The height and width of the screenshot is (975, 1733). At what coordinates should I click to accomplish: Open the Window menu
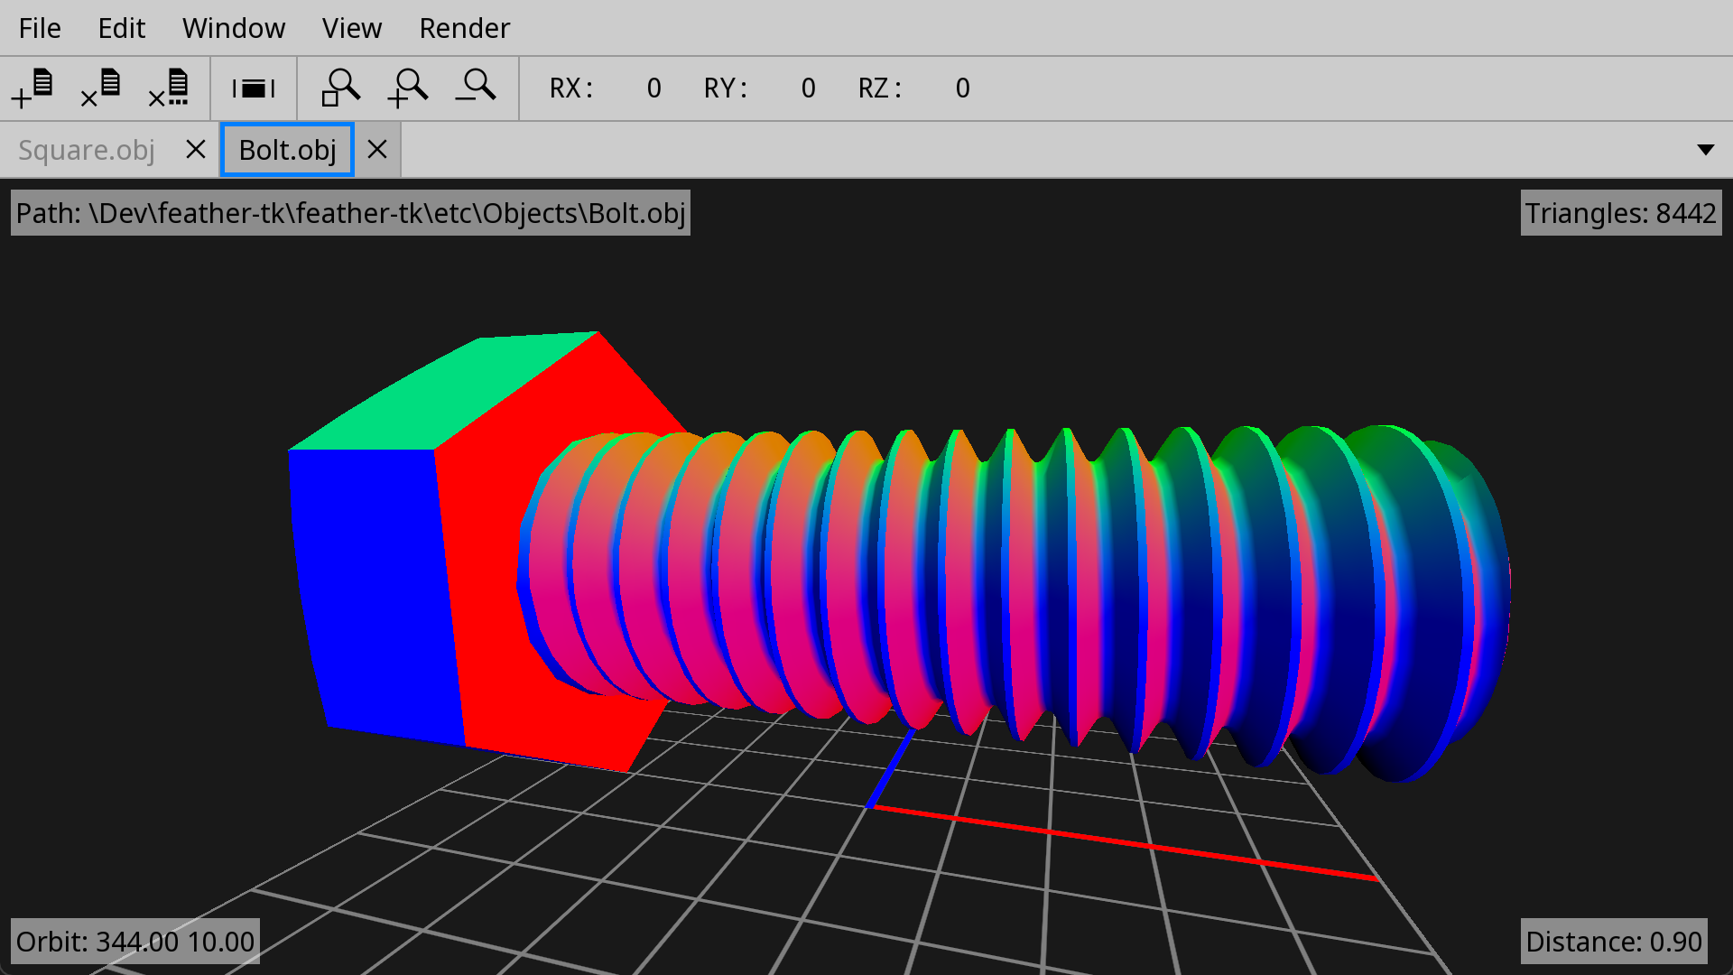point(234,28)
